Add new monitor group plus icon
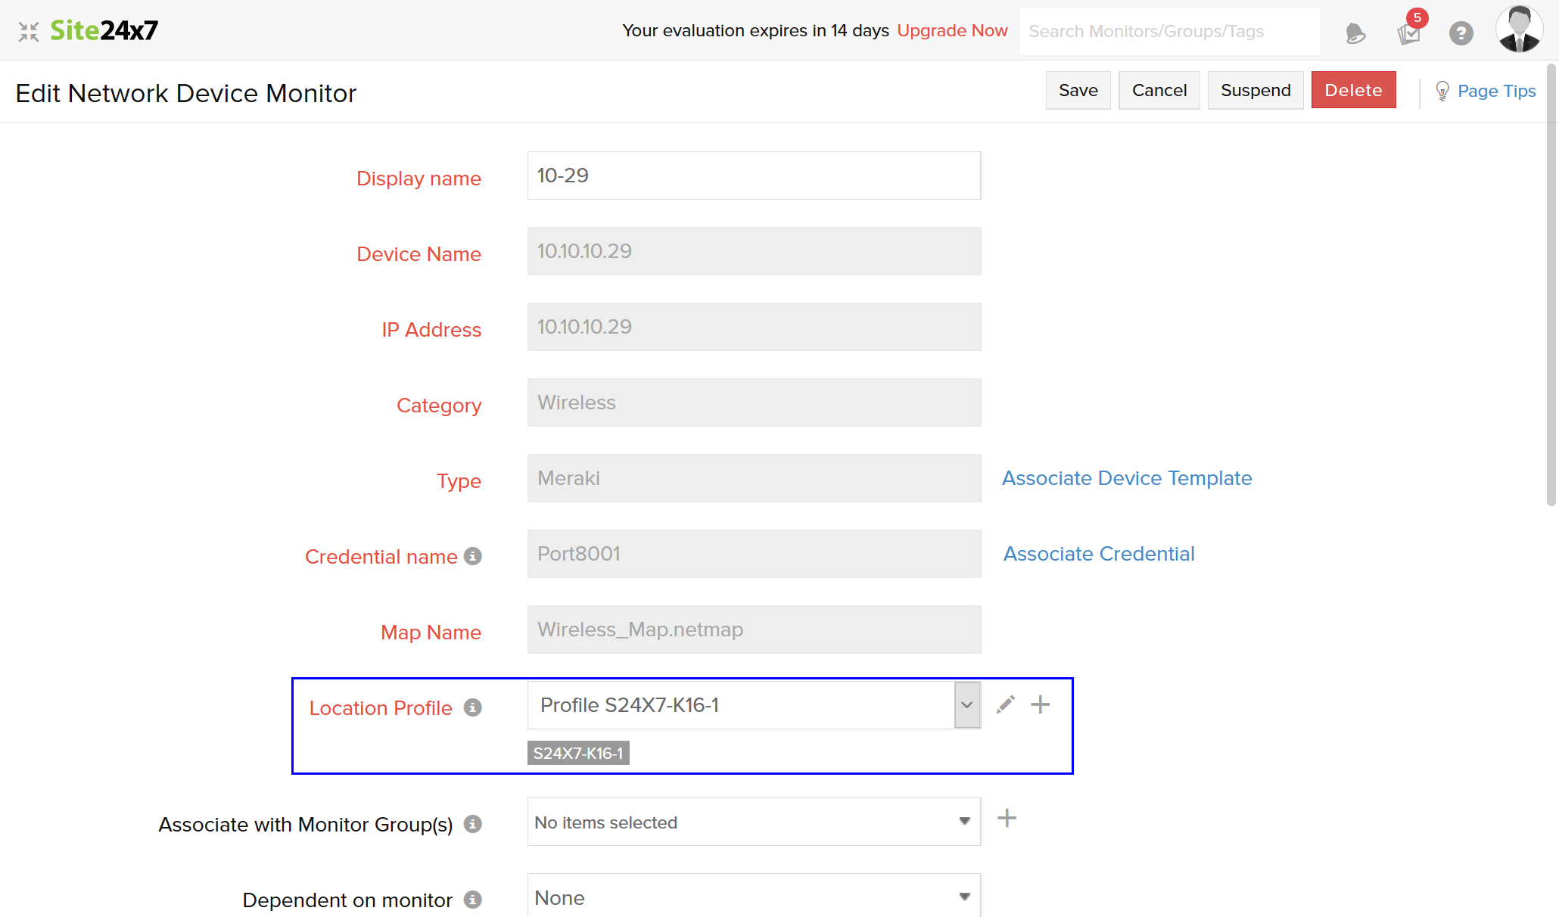1559x917 pixels. (1007, 819)
